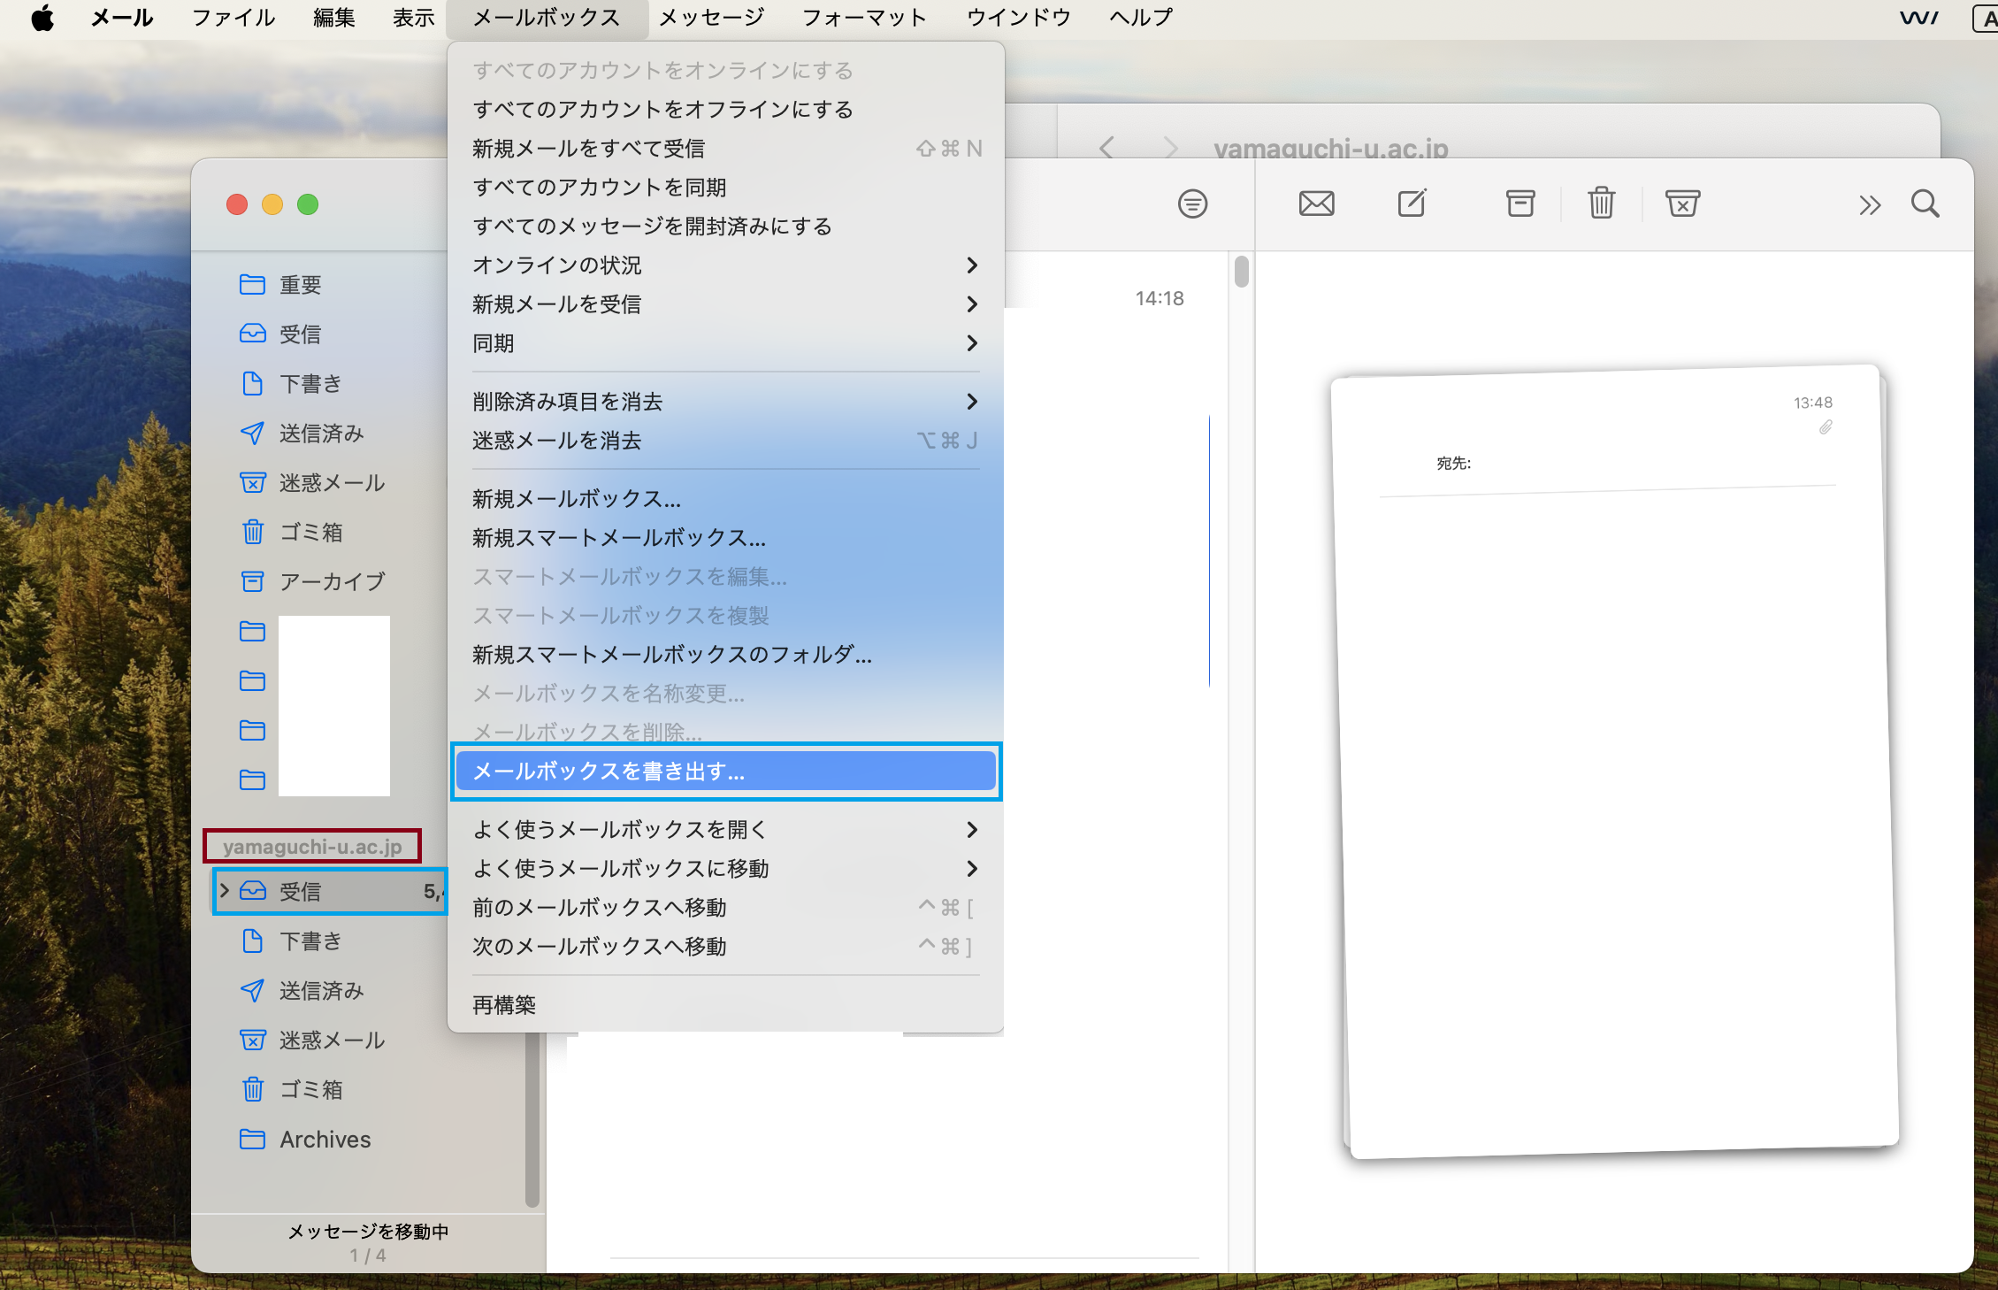Screen dimensions: 1998x1290
Task: Click the yamaguchi-u.ac.jp account header
Action: point(312,847)
